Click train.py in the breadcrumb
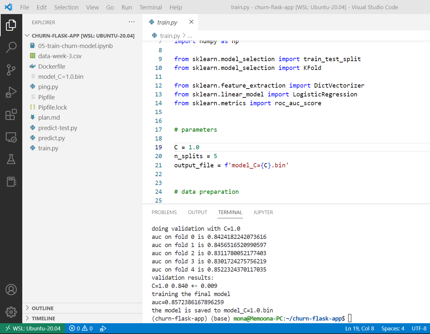Screen dimensions: 430x334 [x=170, y=35]
